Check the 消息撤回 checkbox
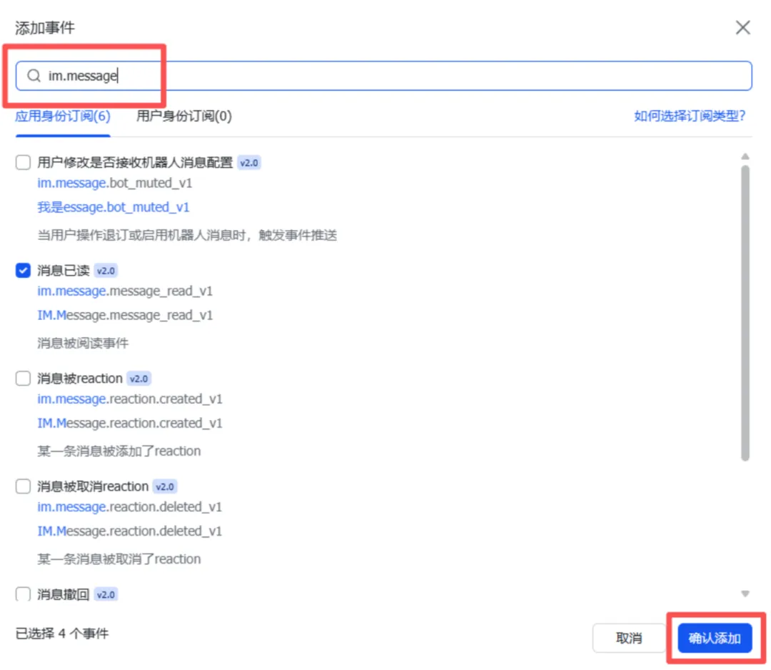This screenshot has width=771, height=670. tap(23, 594)
